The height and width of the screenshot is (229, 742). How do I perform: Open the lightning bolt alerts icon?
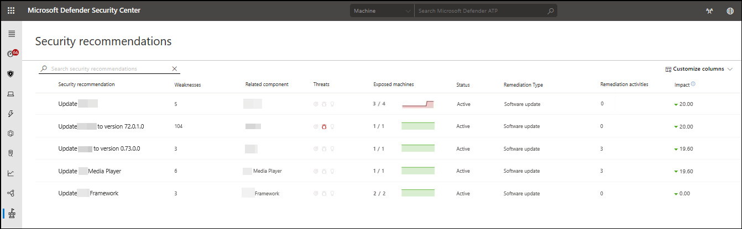[11, 114]
